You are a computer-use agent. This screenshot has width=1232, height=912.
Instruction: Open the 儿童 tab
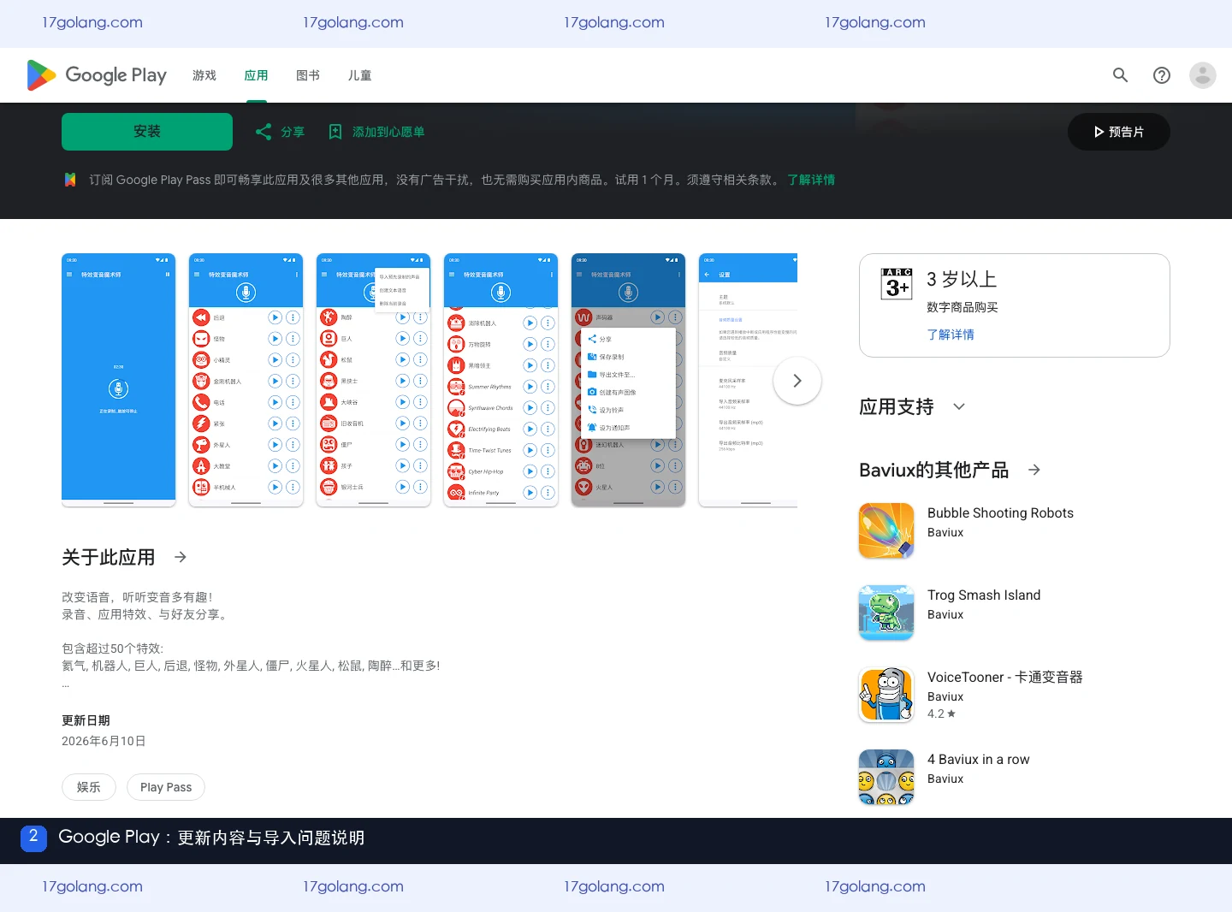[x=359, y=75]
